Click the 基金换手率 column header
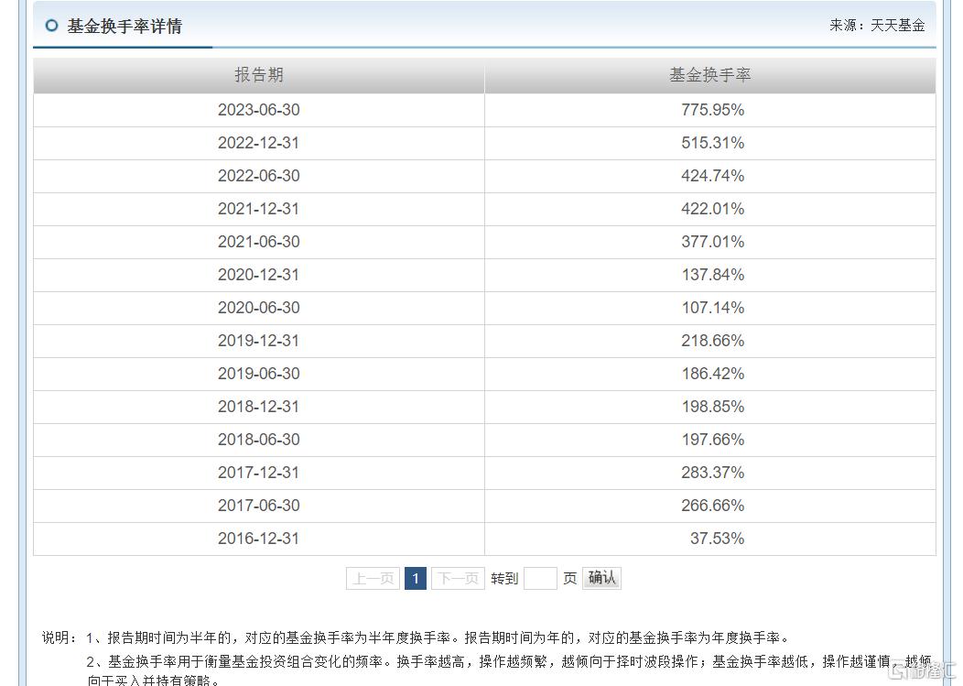963x686 pixels. (710, 75)
